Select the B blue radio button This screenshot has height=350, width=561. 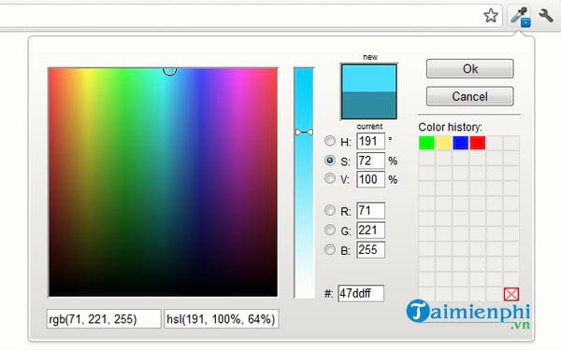click(x=329, y=249)
